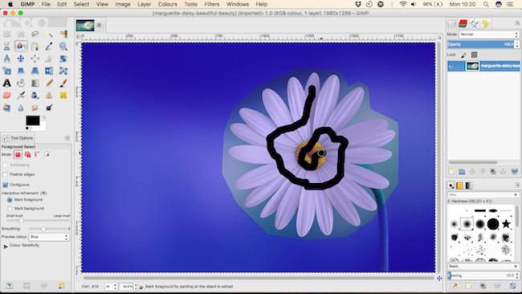This screenshot has width=522, height=294.
Task: Select the Pencil tool
Action: coord(49,83)
